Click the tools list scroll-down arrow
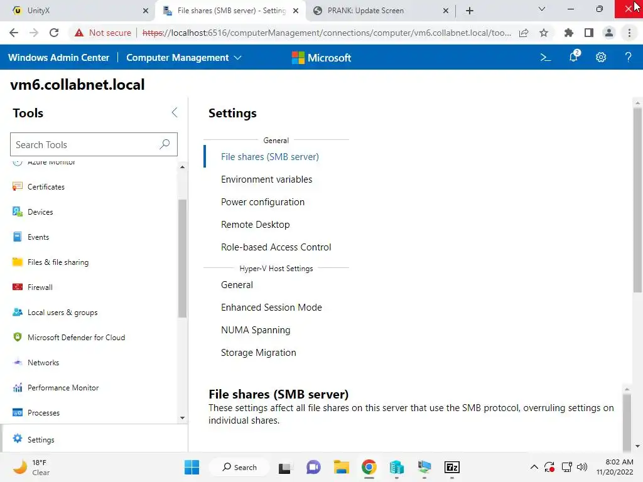The height and width of the screenshot is (482, 643). pos(182,417)
